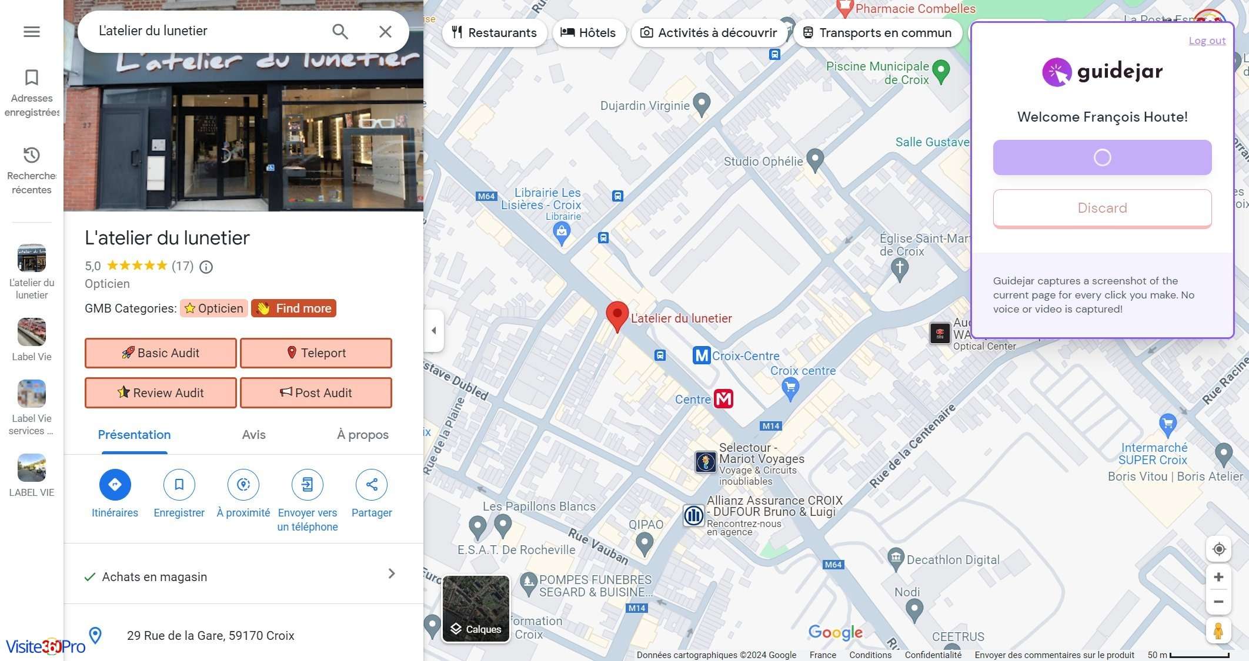Clear the search box with the X icon
Viewport: 1249px width, 661px height.
[385, 31]
